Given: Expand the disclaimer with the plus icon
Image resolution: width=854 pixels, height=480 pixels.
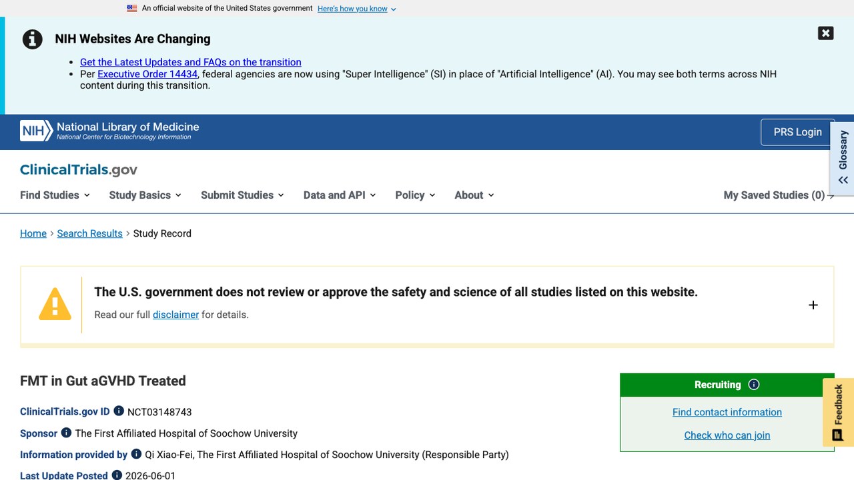Looking at the screenshot, I should pyautogui.click(x=813, y=305).
